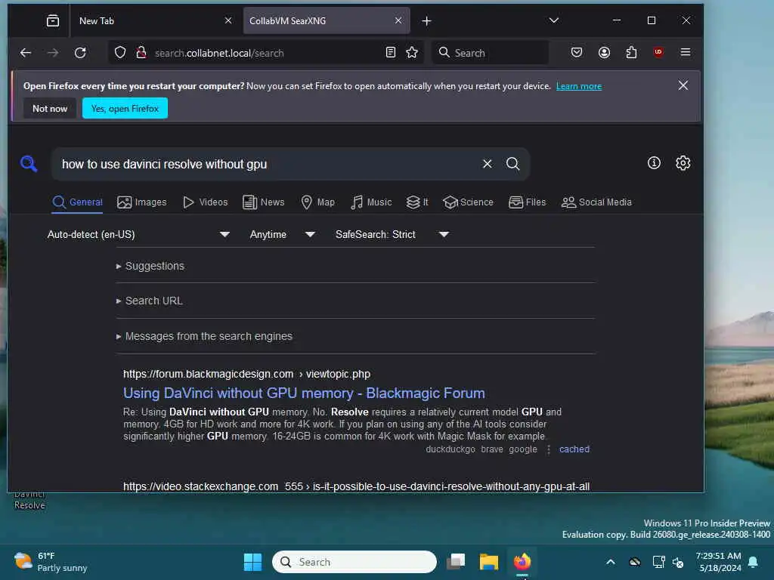Go back to previous page
This screenshot has height=580, width=774.
[x=26, y=53]
